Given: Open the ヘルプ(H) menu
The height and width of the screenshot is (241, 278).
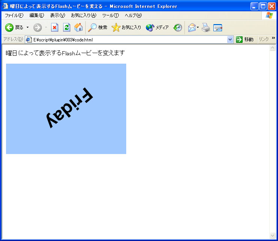Looking at the screenshot, I should click(x=133, y=15).
